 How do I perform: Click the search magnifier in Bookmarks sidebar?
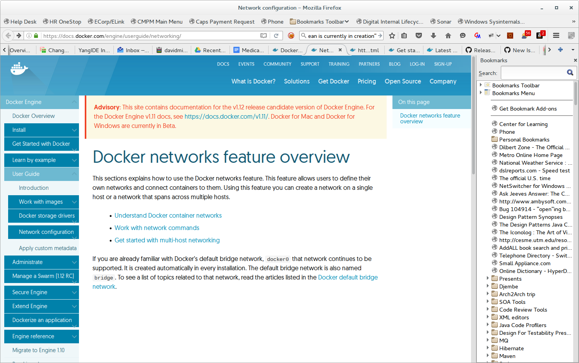coord(570,72)
